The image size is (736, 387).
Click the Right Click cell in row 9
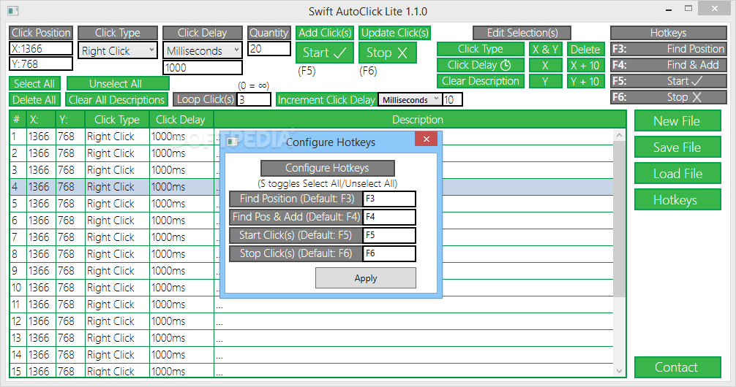tap(117, 271)
